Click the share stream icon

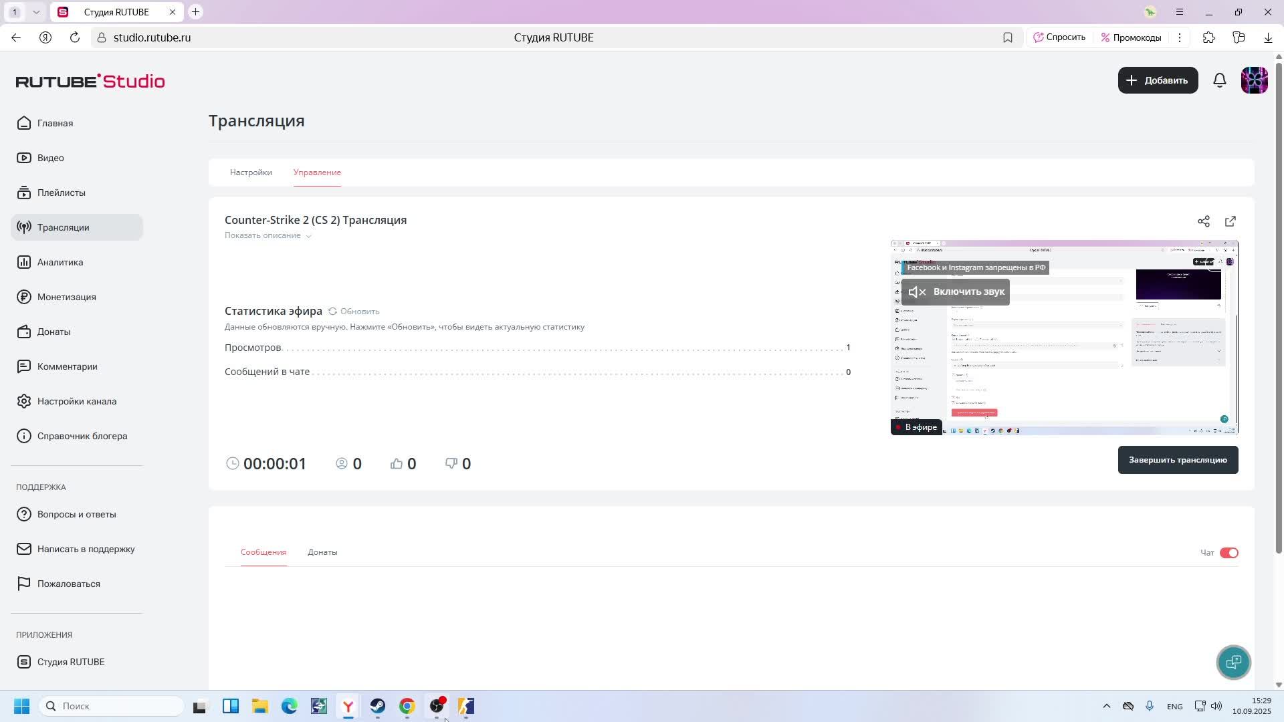pos(1203,221)
